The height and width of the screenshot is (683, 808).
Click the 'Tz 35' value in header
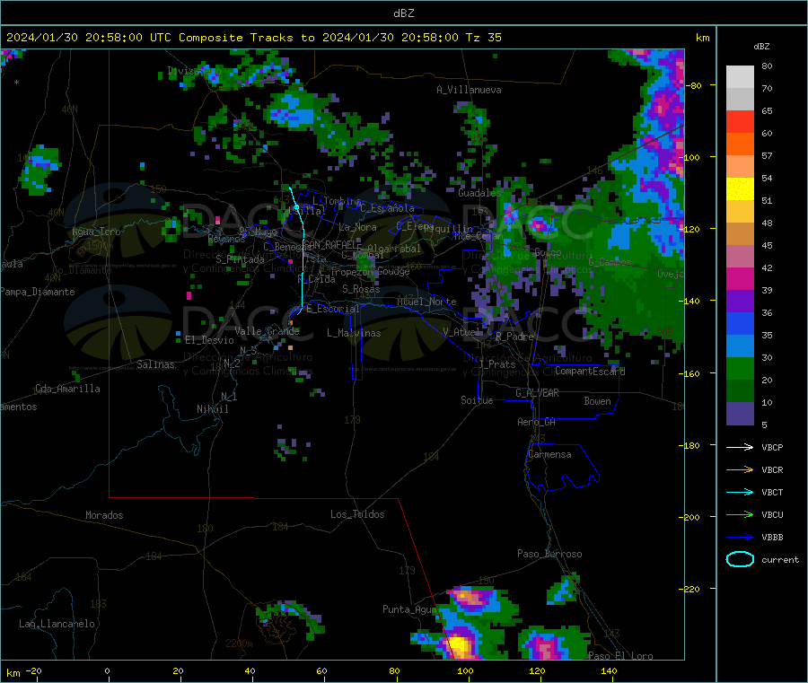[483, 38]
